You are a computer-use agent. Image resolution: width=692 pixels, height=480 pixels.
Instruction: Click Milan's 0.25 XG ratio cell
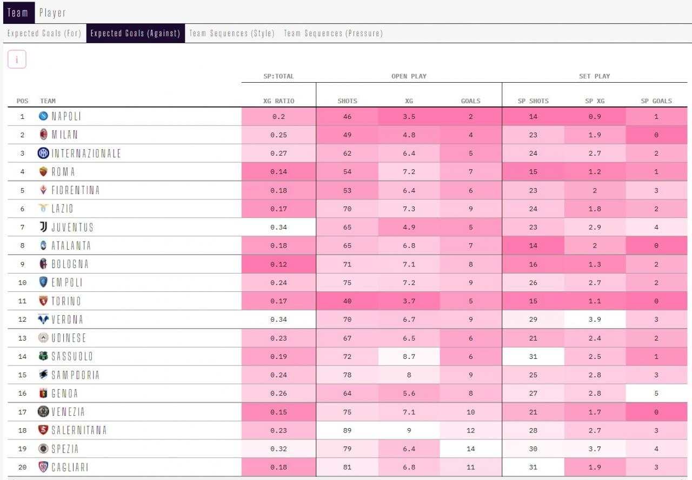tap(279, 135)
